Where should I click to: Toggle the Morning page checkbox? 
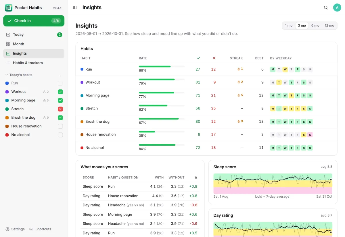click(x=60, y=101)
